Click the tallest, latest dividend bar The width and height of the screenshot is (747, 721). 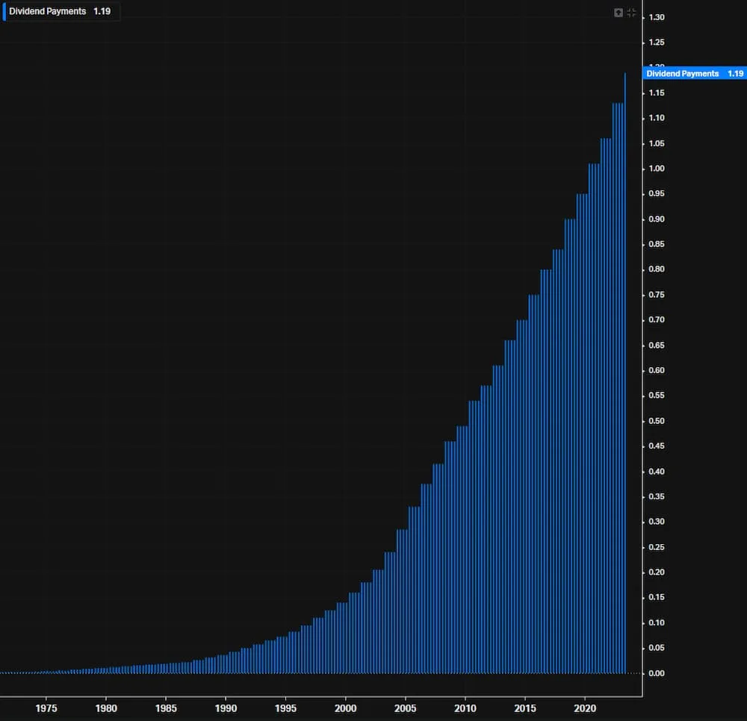click(x=625, y=372)
